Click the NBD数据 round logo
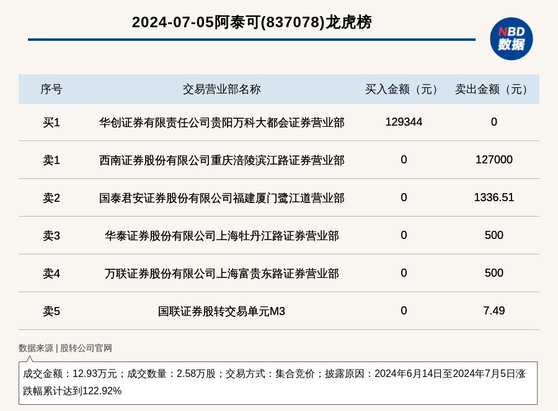Screen dimensions: 558x411 pyautogui.click(x=511, y=39)
